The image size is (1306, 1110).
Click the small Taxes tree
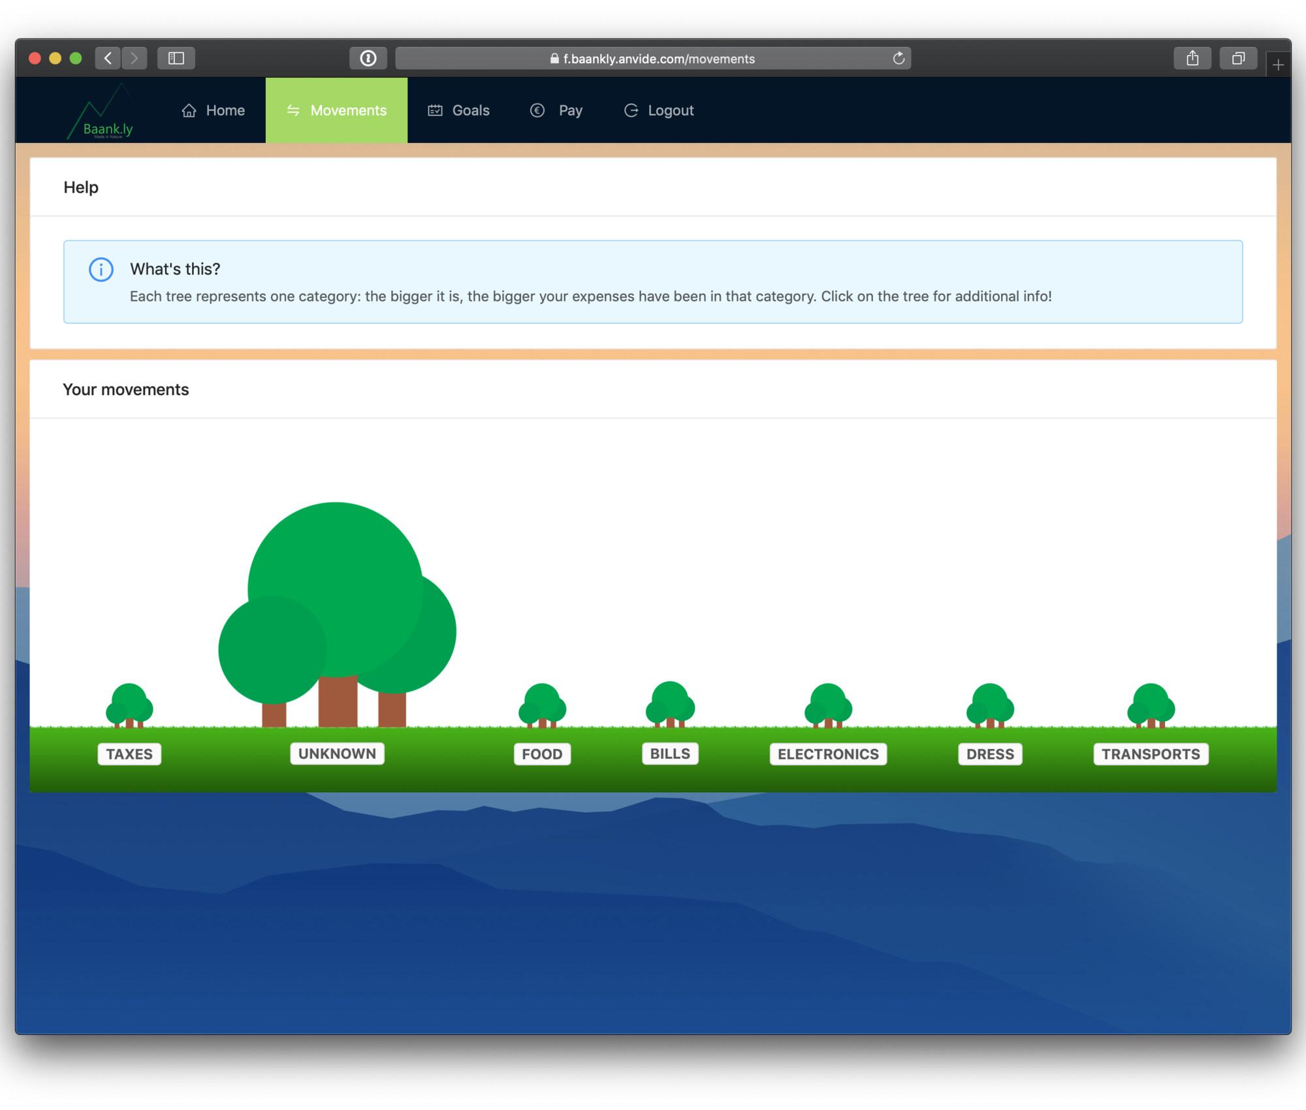pos(129,705)
